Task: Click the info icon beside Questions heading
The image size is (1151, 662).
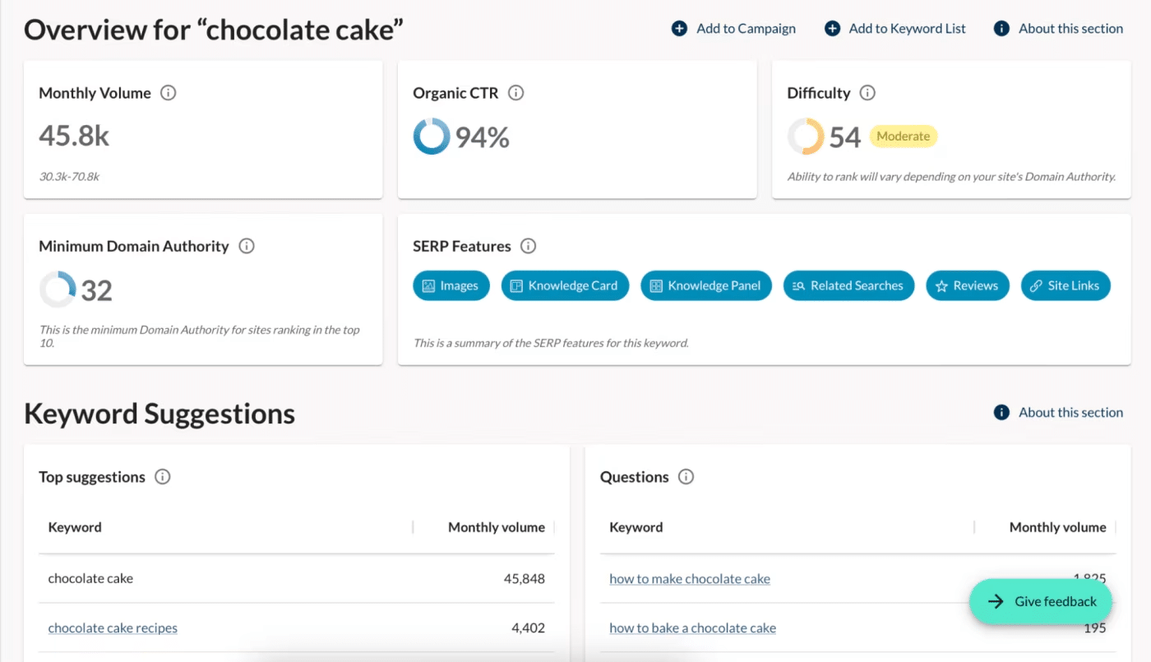Action: pyautogui.click(x=686, y=477)
